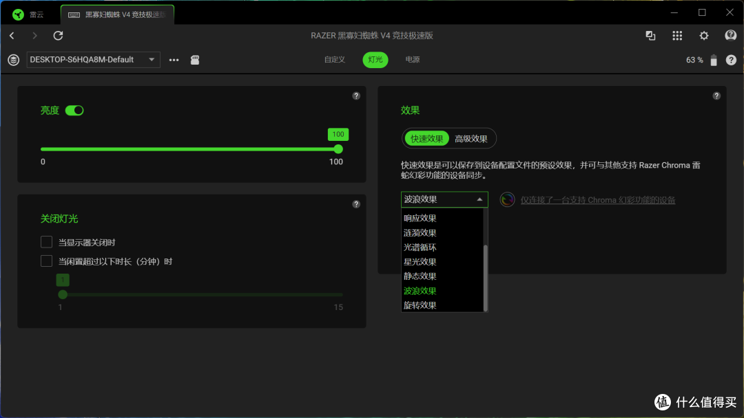Open DESKTOP-S6HQA8M-Default profile dropdown

tap(94, 60)
